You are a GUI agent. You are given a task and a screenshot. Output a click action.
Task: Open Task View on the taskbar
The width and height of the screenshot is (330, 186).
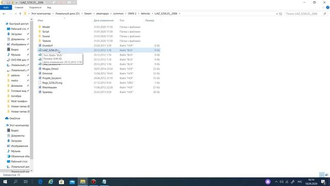tap(26, 182)
